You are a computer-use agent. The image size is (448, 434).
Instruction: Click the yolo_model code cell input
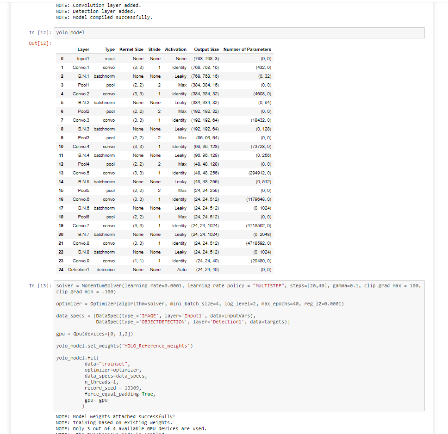(239, 32)
